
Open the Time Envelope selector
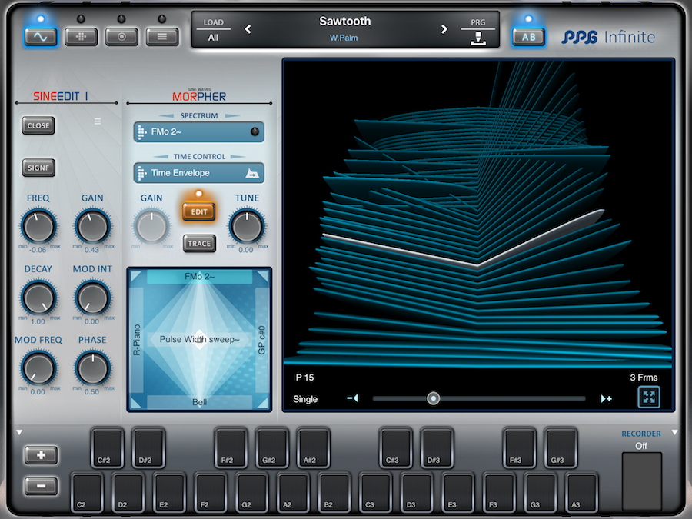pyautogui.click(x=199, y=173)
